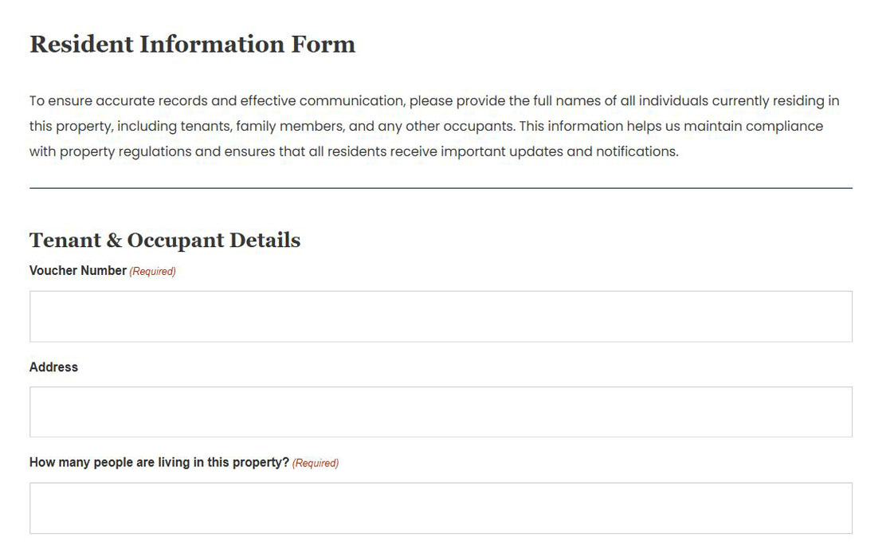Click the (Required) tag beside occupancy question
890x549 pixels.
point(316,462)
